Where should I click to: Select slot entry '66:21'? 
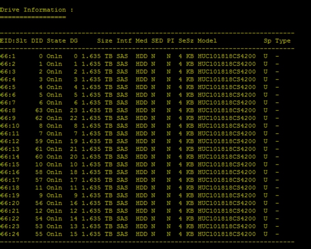(9, 211)
